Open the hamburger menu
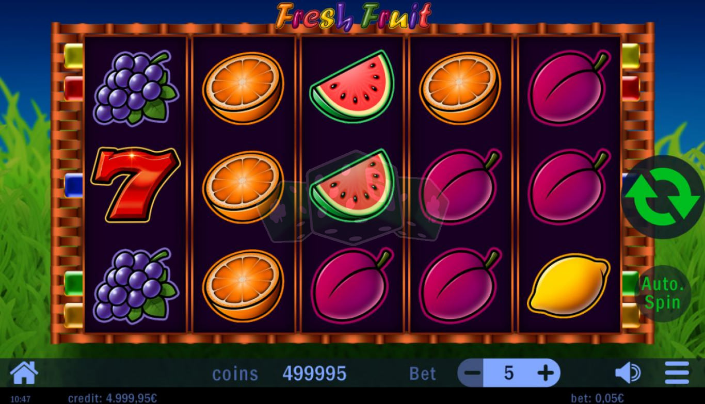 click(677, 373)
